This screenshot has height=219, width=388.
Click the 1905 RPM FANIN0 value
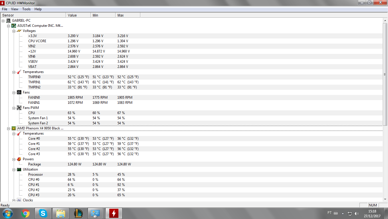click(x=75, y=98)
